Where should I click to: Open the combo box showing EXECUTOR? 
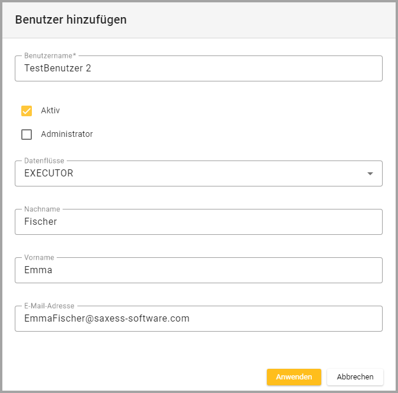click(x=189, y=173)
